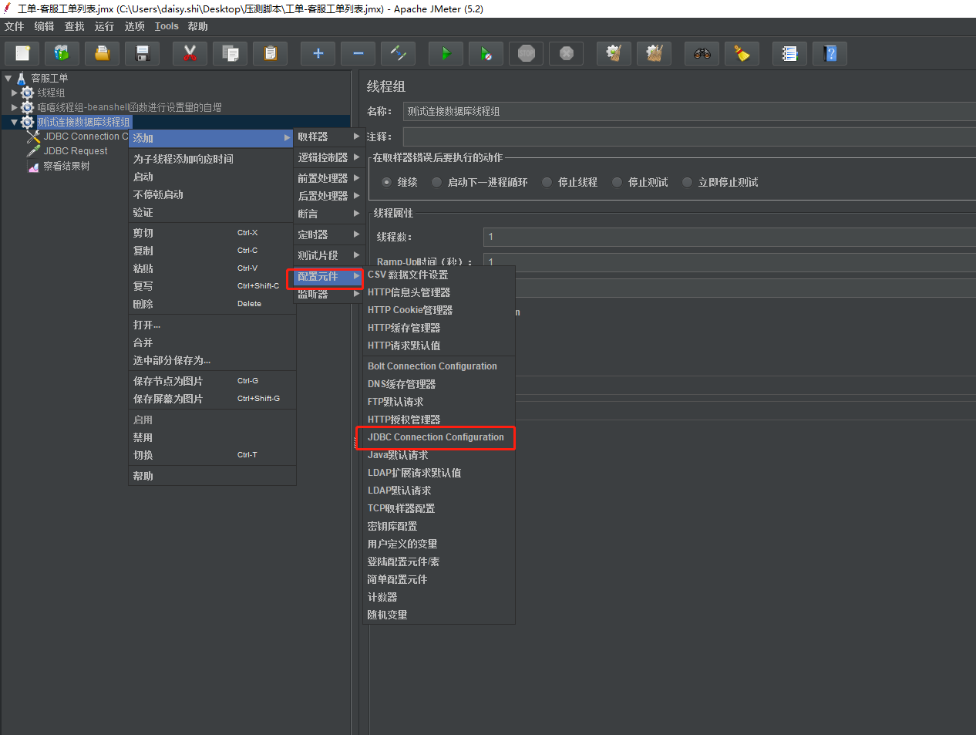
Task: Click the Cut scissors toolbar icon
Action: tap(190, 53)
